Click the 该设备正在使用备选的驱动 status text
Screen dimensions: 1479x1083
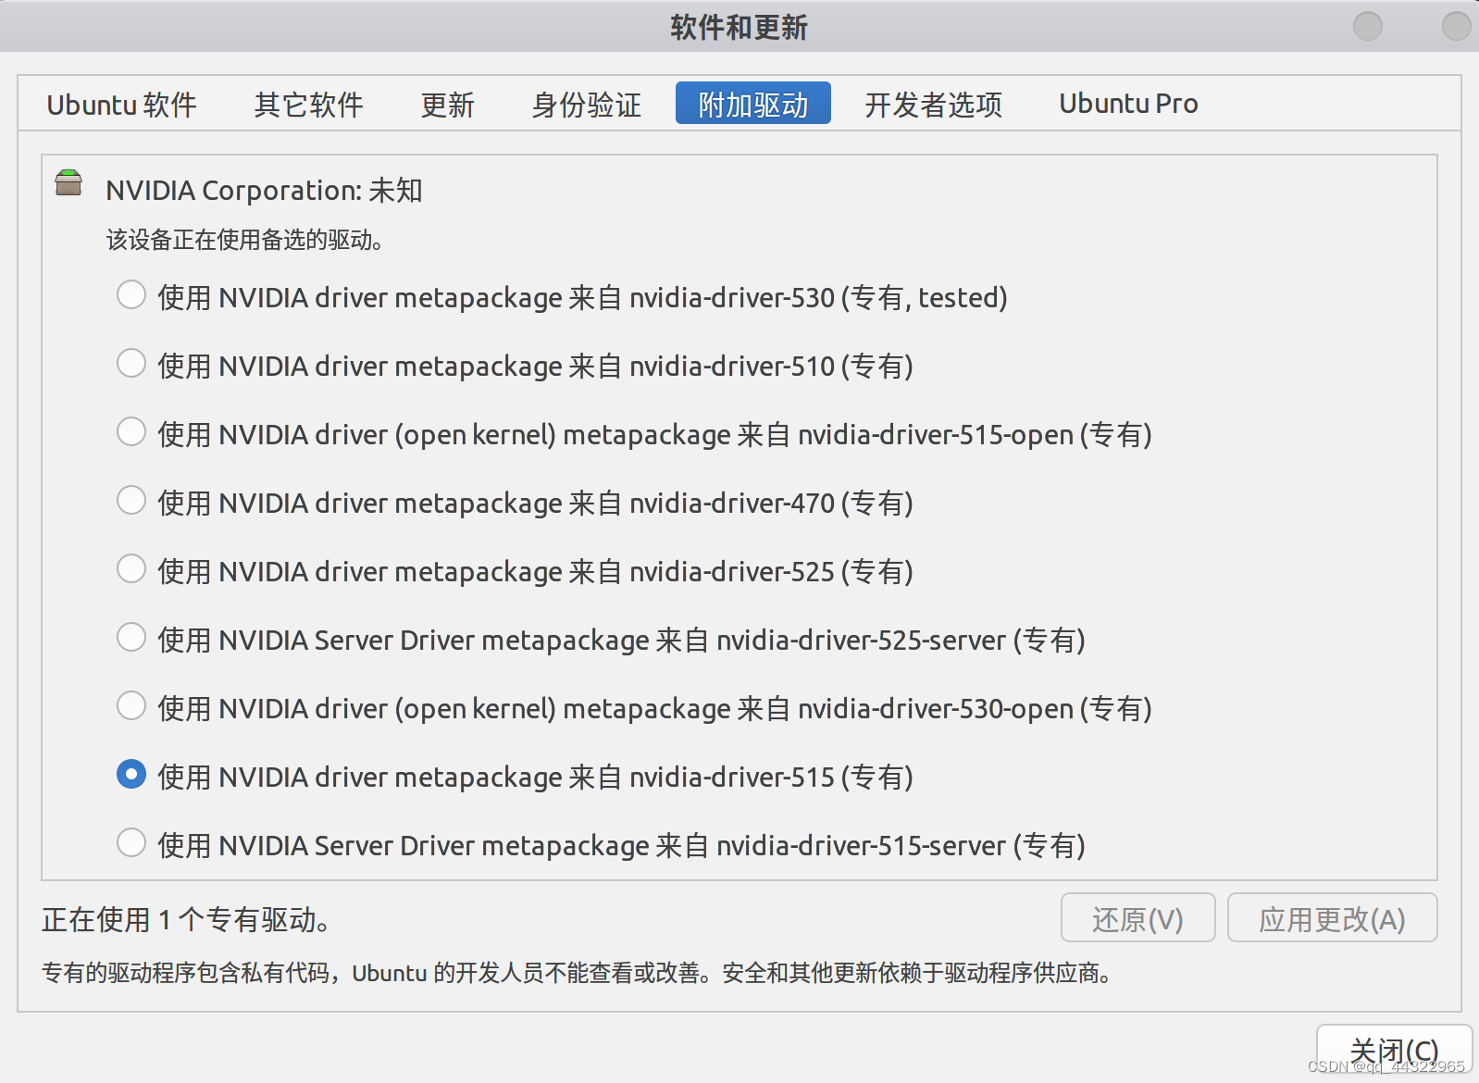tap(244, 240)
